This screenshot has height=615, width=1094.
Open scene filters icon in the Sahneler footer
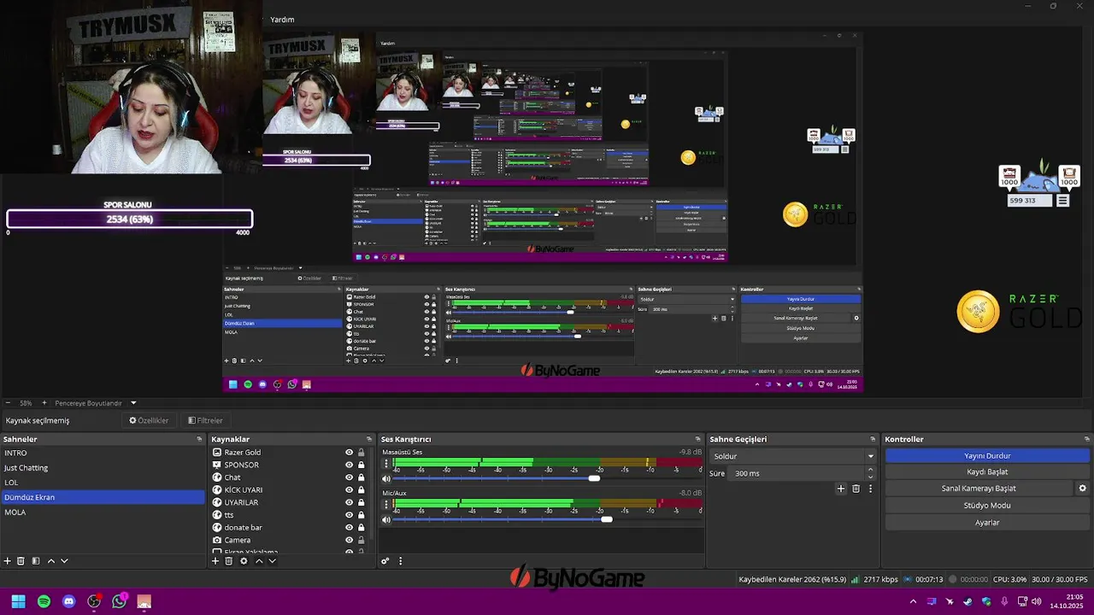pos(36,561)
